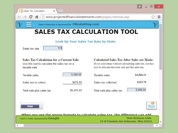The width and height of the screenshot is (178, 133).
Task: Click the Taxable sales 5,000.00 field
Action: click(x=72, y=75)
